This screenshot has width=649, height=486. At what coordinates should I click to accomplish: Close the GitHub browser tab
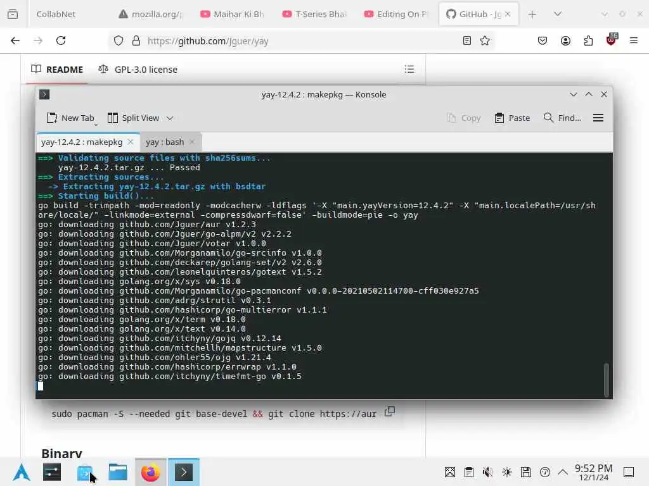[508, 14]
